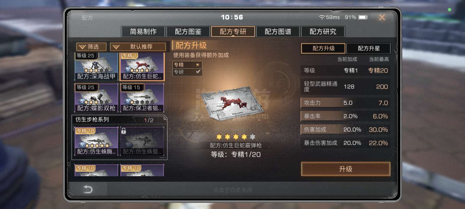Choose the 仿生蛛酶 recipe card
The image size is (465, 209).
(x=96, y=141)
